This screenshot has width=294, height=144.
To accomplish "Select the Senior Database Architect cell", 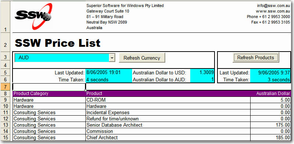I will click(x=168, y=125).
